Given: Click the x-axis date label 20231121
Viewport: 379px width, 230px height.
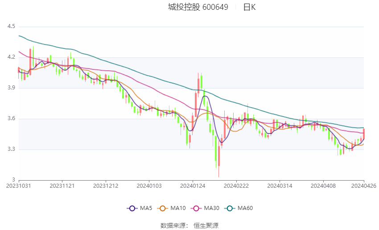Looking at the screenshot, I should (x=62, y=186).
